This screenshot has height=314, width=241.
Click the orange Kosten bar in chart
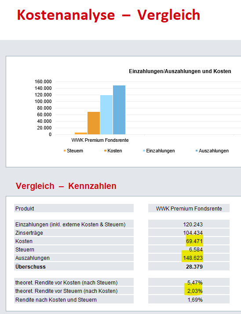click(94, 123)
